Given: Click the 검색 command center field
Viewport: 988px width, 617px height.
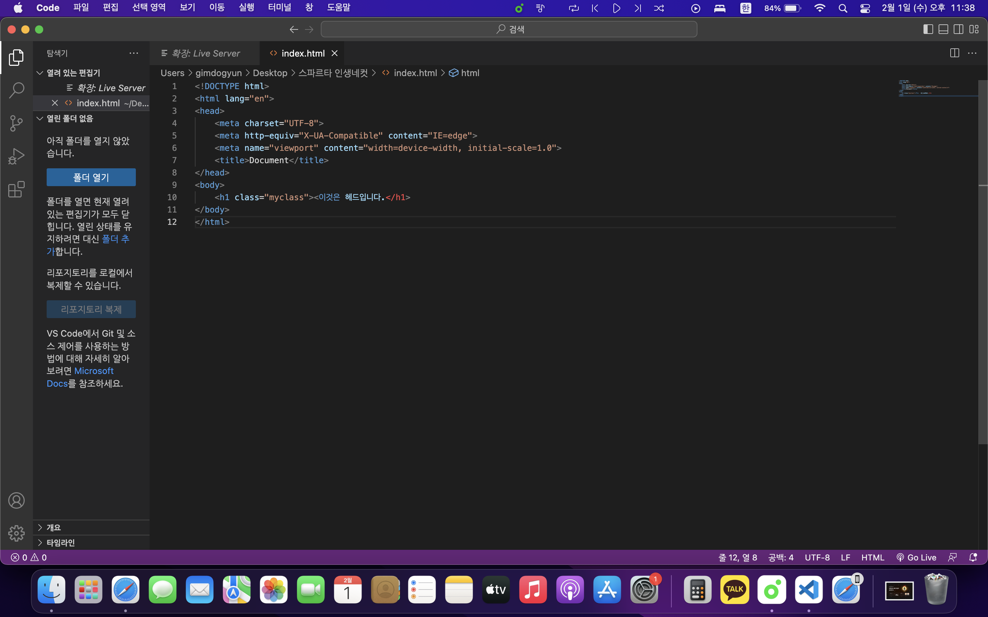Looking at the screenshot, I should [x=509, y=29].
